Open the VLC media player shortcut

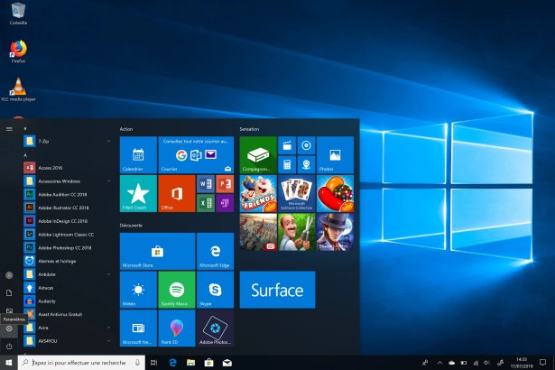(x=18, y=89)
